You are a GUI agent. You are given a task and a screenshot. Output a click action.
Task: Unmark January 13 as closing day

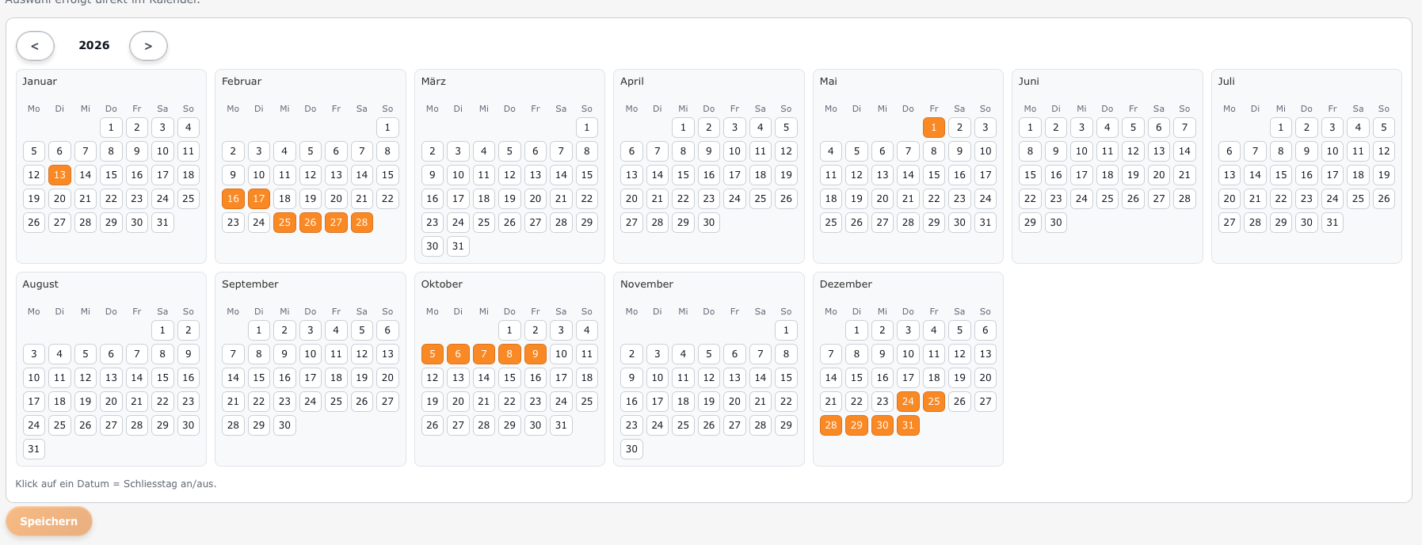pyautogui.click(x=59, y=175)
